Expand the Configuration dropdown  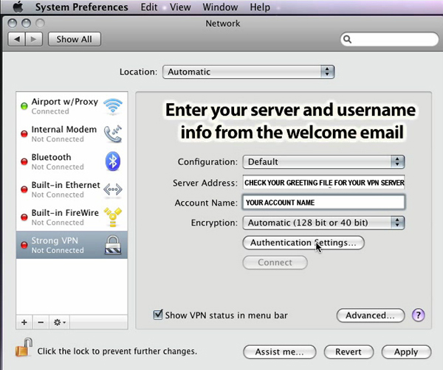(x=323, y=161)
